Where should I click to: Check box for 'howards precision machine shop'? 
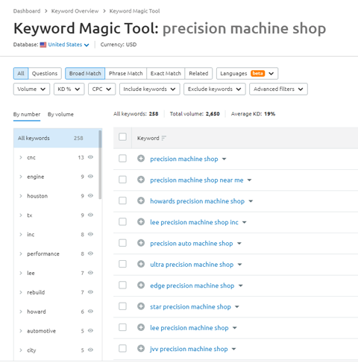(x=122, y=201)
